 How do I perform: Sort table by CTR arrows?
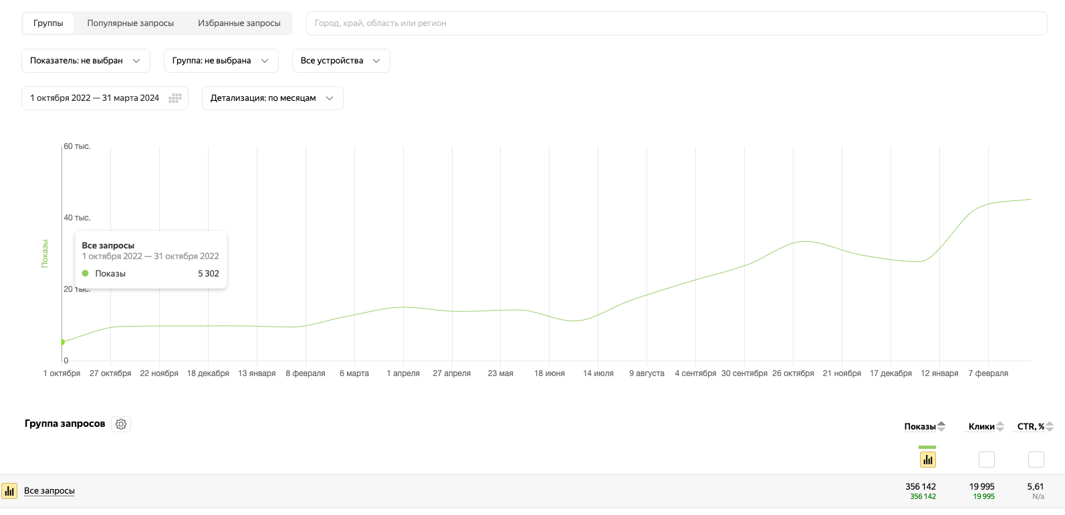tap(1050, 426)
